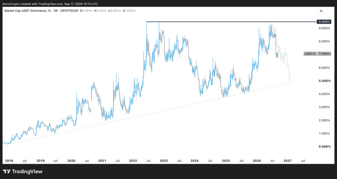Viewport: 337px width, 179px height.
Task: Click the 2024 time axis label
Action: [x=194, y=161]
